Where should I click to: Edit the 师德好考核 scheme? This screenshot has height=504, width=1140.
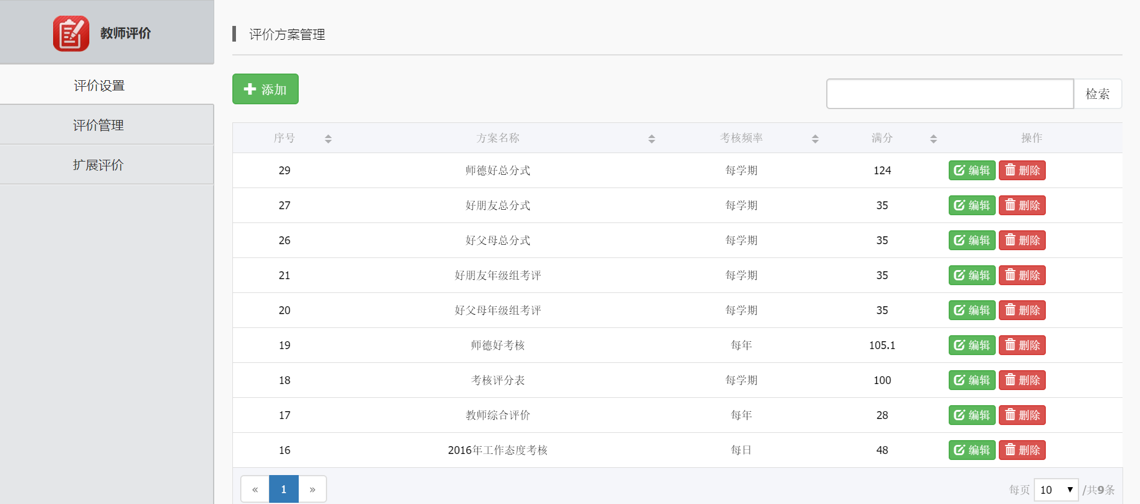tap(972, 345)
